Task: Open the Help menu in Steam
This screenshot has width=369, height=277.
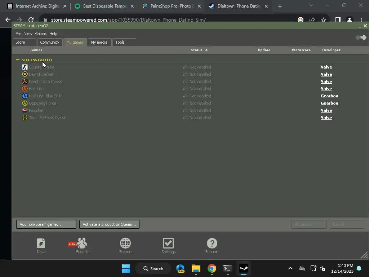Action: pos(53,34)
